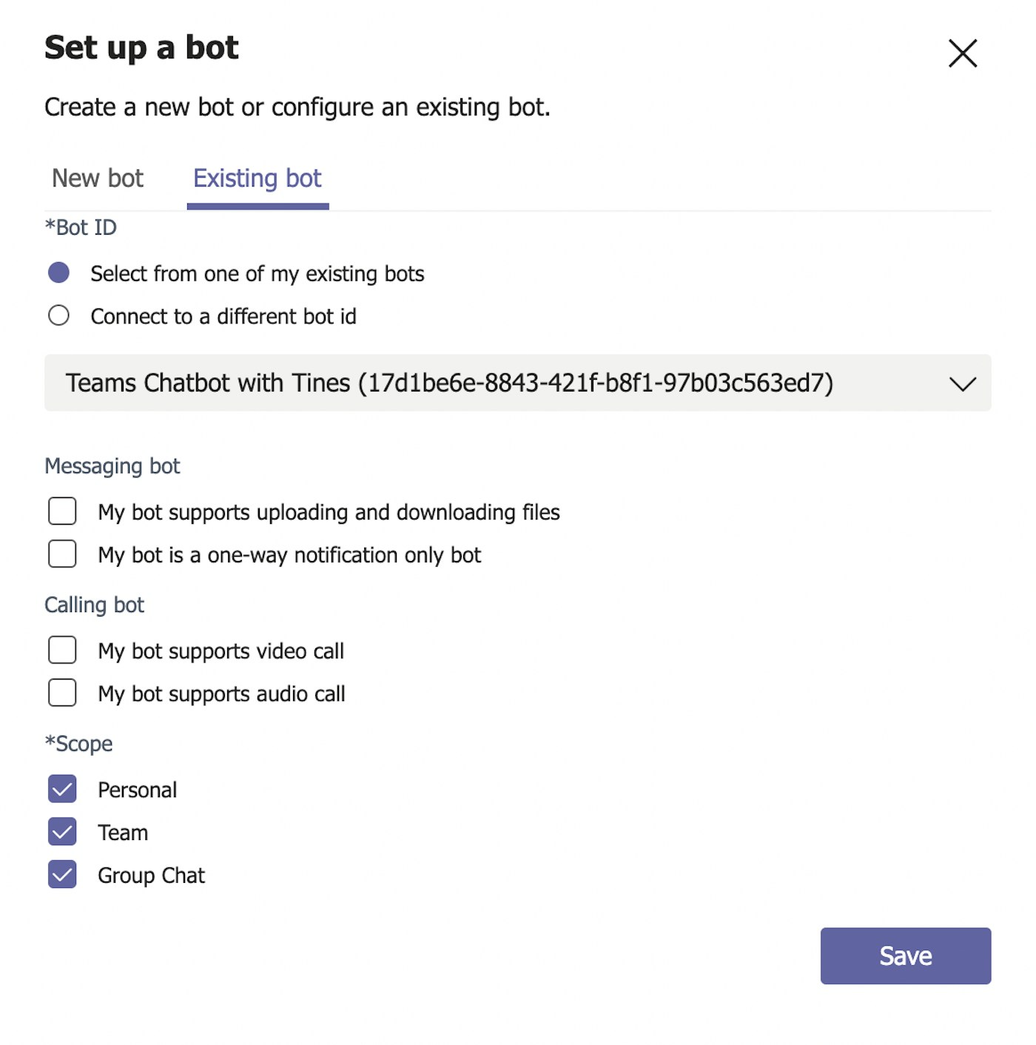Click the one-way notification bot label
The height and width of the screenshot is (1045, 1036).
[x=289, y=555]
